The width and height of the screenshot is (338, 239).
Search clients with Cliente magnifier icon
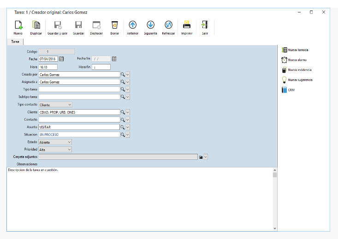123,112
